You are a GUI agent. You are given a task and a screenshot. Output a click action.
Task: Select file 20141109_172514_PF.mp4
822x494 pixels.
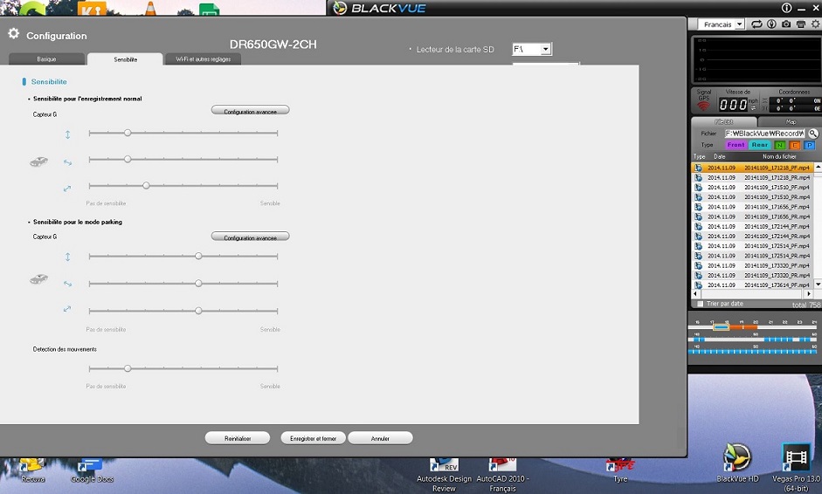coord(753,245)
